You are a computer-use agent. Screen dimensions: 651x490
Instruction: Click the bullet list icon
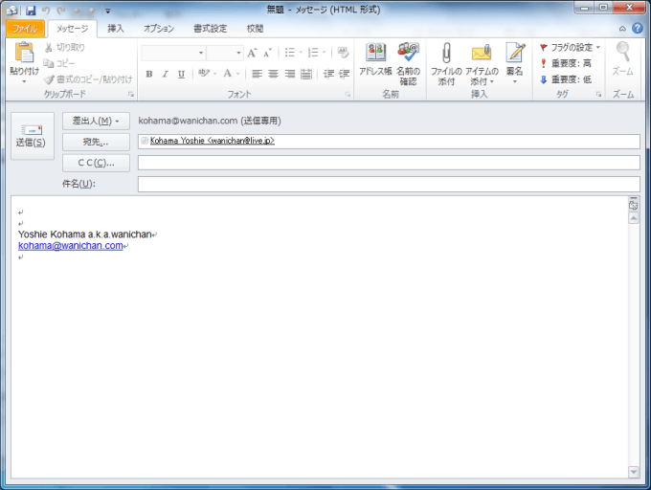pyautogui.click(x=290, y=53)
